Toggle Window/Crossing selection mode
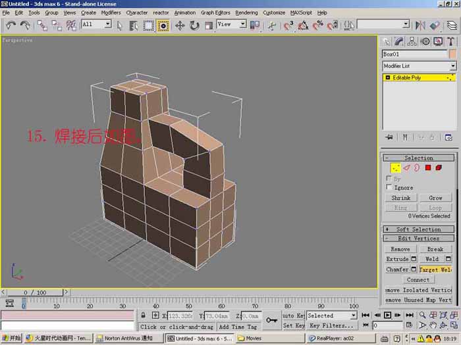 (163, 26)
